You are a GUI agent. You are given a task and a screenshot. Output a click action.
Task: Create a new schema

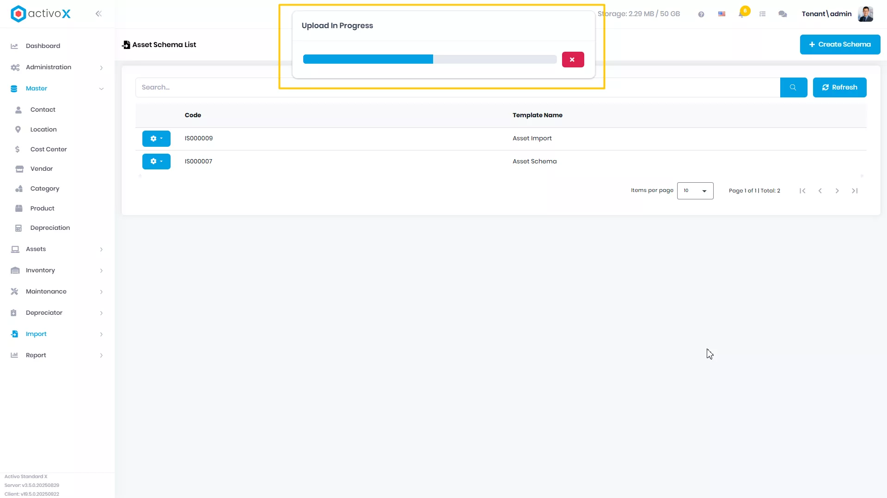(x=840, y=44)
